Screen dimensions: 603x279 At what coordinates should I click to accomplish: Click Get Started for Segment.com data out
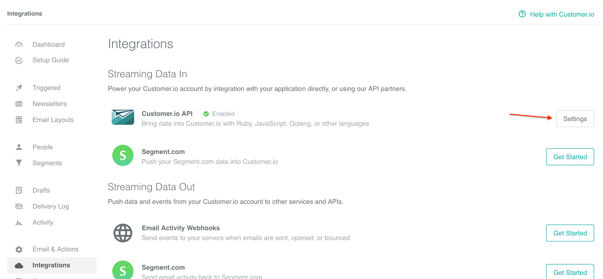pos(570,272)
